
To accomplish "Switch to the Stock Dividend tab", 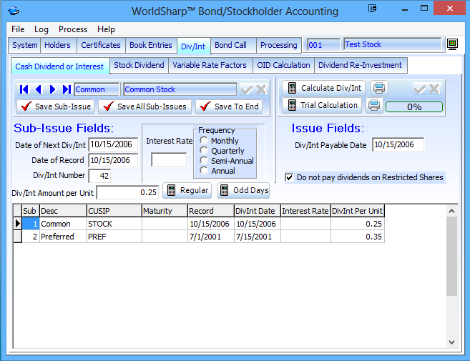I will point(139,65).
